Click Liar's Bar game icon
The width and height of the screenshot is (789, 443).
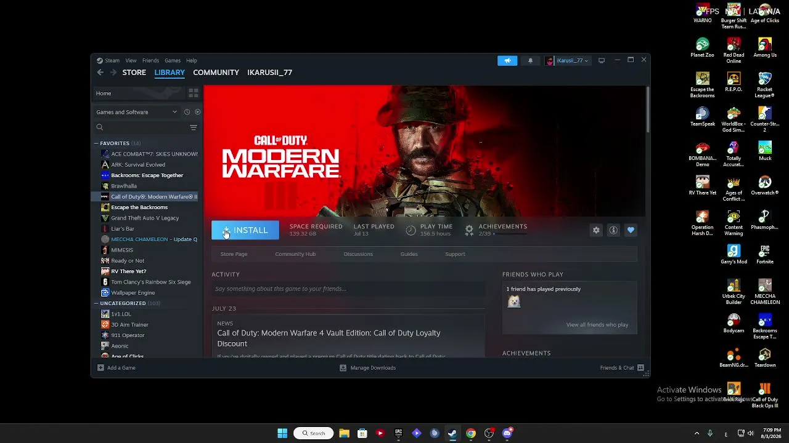[105, 229]
